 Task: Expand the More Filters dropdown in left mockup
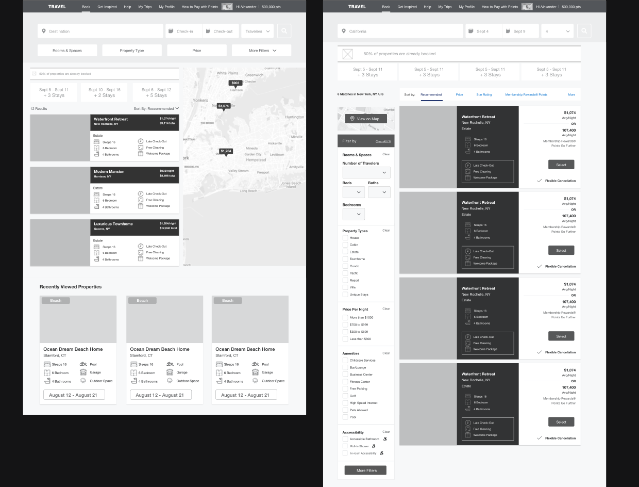[262, 51]
